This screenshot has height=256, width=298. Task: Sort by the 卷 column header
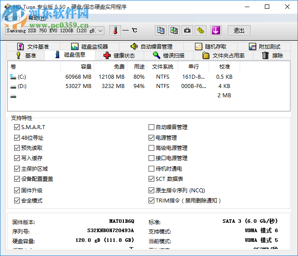[x=34, y=67]
